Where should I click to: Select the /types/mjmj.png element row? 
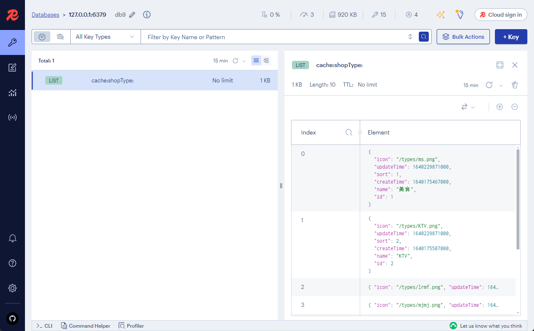[403, 305]
